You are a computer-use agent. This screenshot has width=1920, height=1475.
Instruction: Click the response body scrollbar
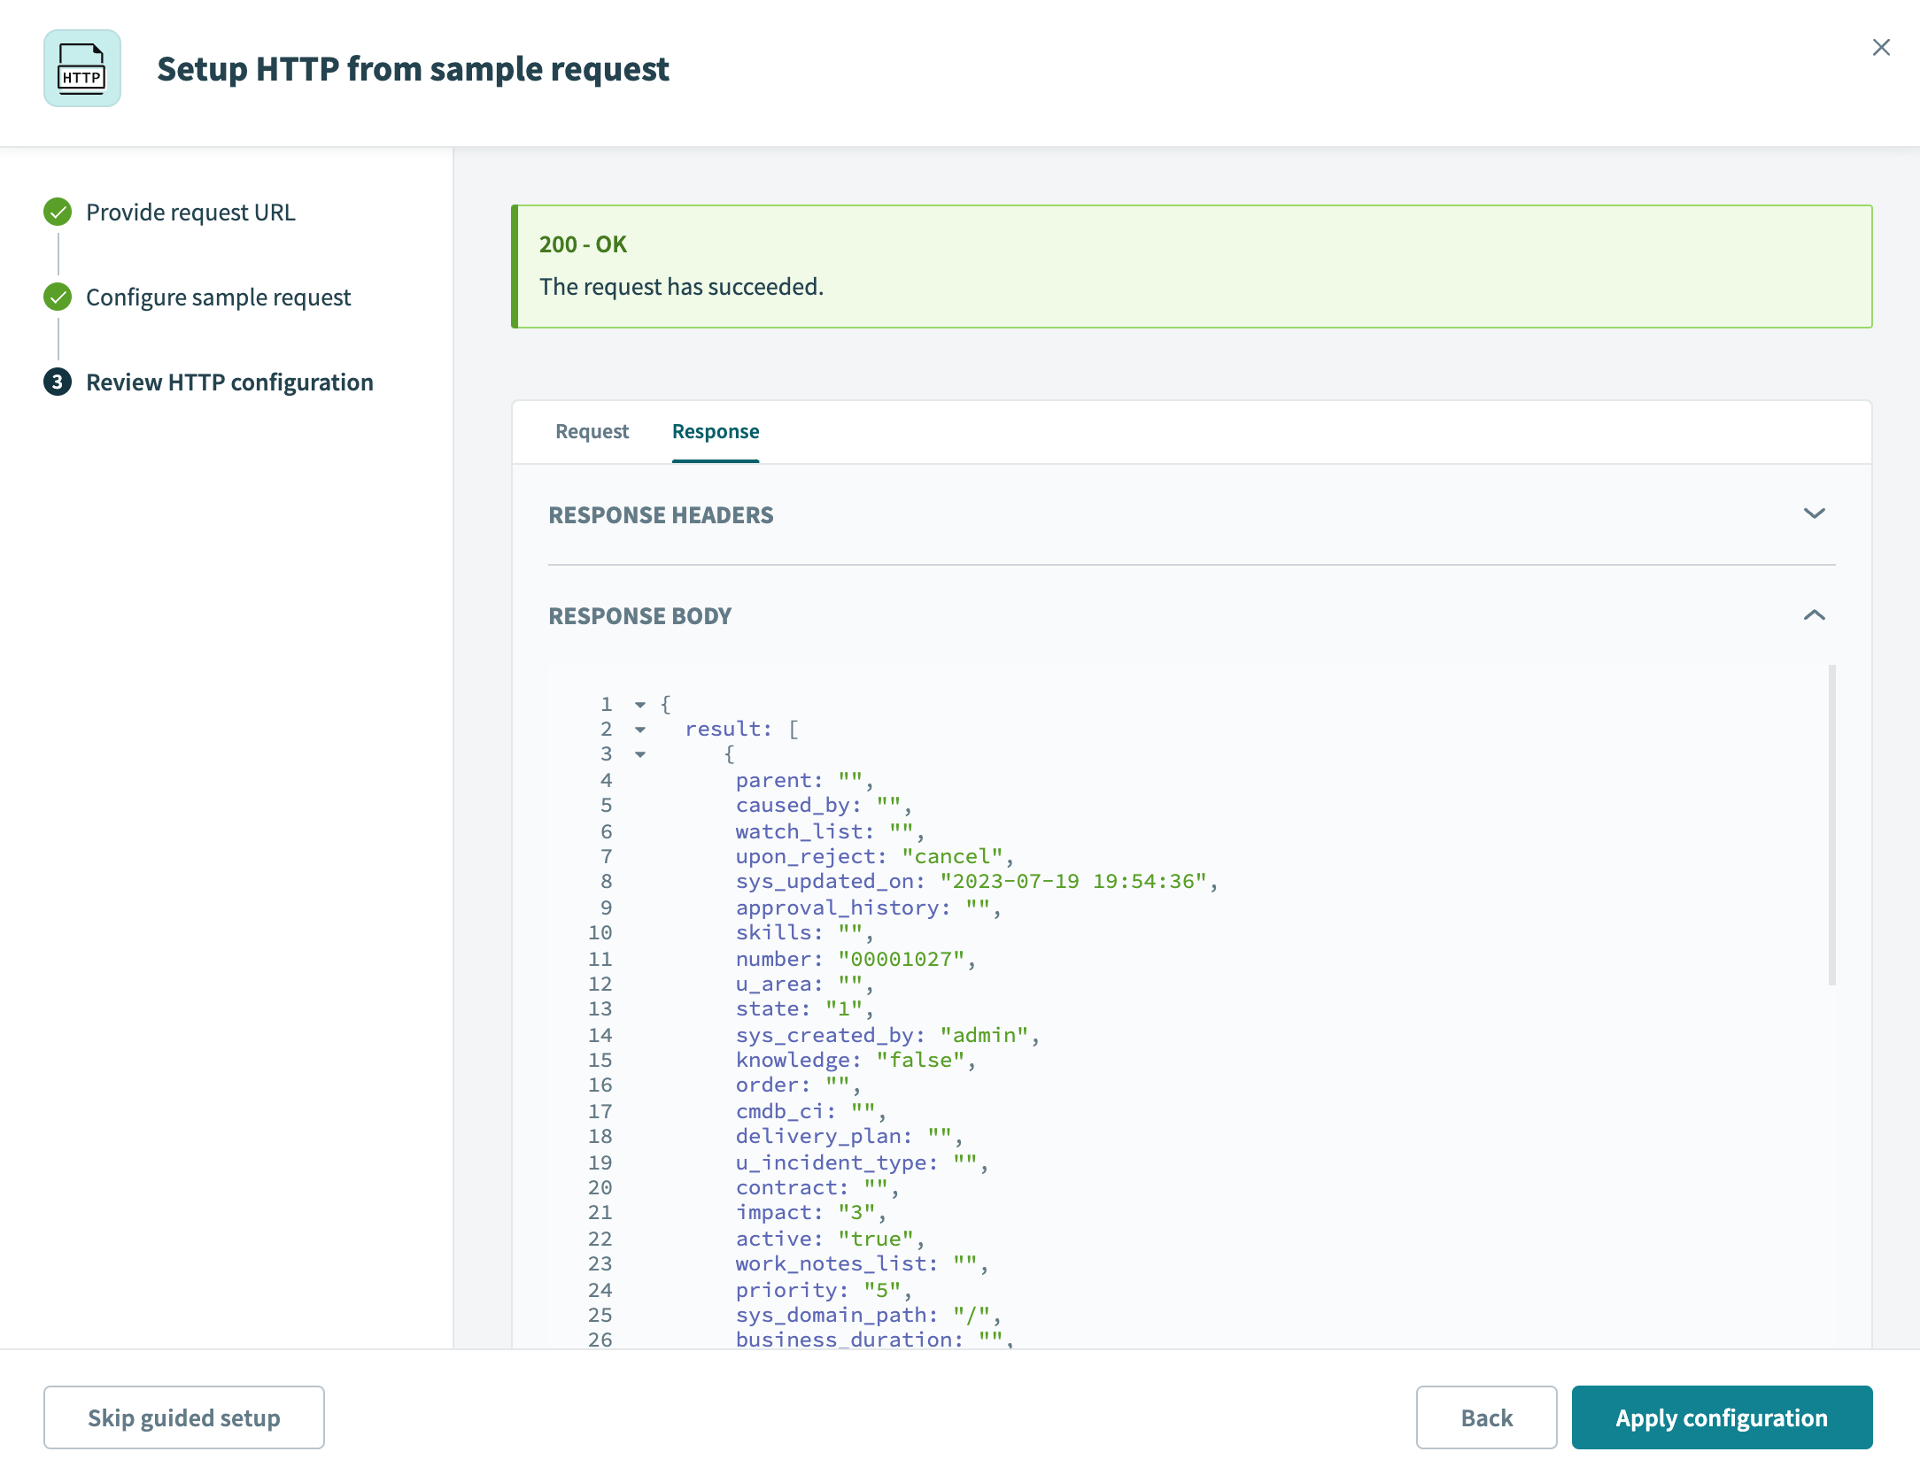(1831, 823)
